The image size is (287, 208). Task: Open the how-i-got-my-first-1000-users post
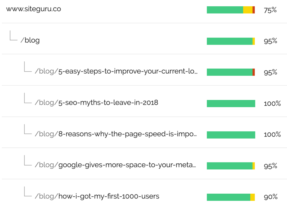tap(97, 196)
